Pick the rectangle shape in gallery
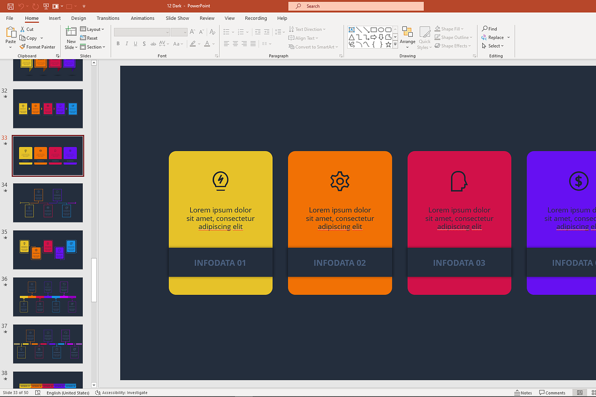Image resolution: width=596 pixels, height=397 pixels. pyautogui.click(x=373, y=29)
